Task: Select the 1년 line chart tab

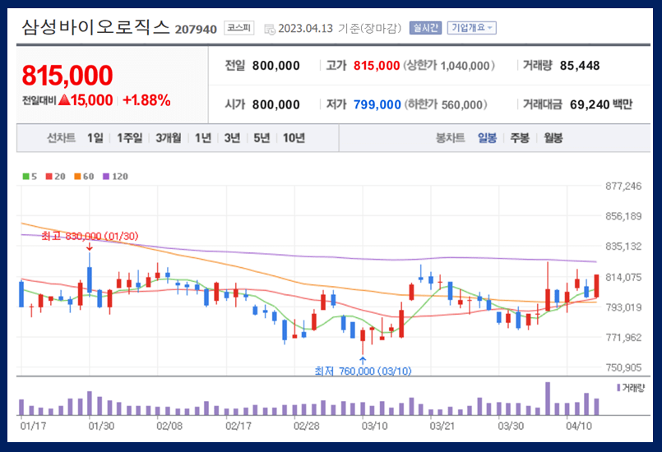Action: [202, 138]
